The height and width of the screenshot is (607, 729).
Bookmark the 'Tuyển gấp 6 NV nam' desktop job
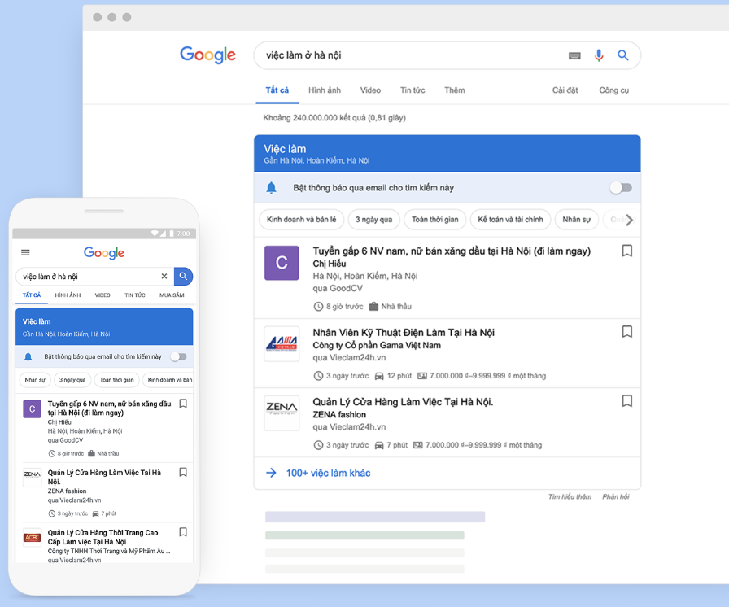(626, 251)
